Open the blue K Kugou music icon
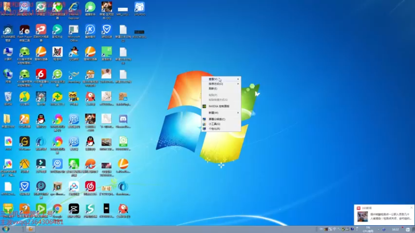Image resolution: width=415 pixels, height=233 pixels. 90,32
